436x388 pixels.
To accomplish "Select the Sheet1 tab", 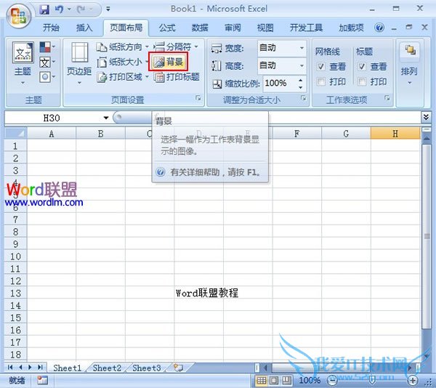I will pos(68,368).
